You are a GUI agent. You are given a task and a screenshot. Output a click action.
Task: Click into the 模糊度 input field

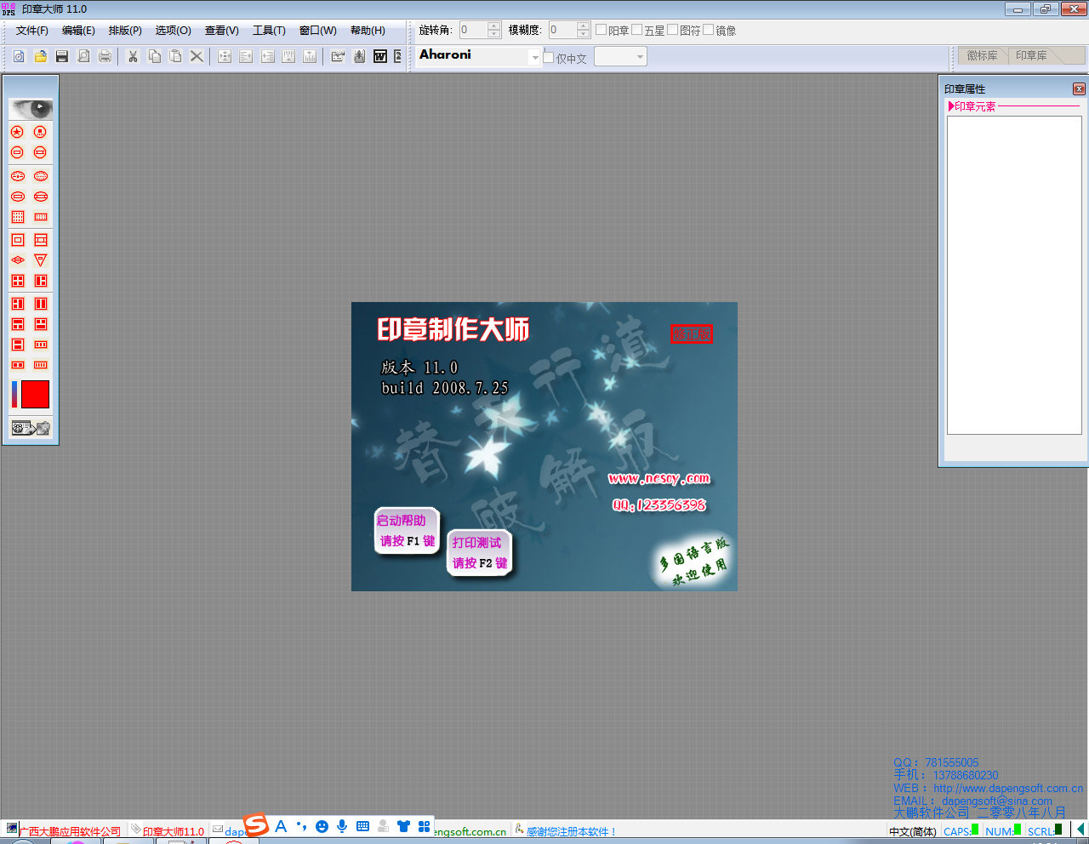pos(562,30)
